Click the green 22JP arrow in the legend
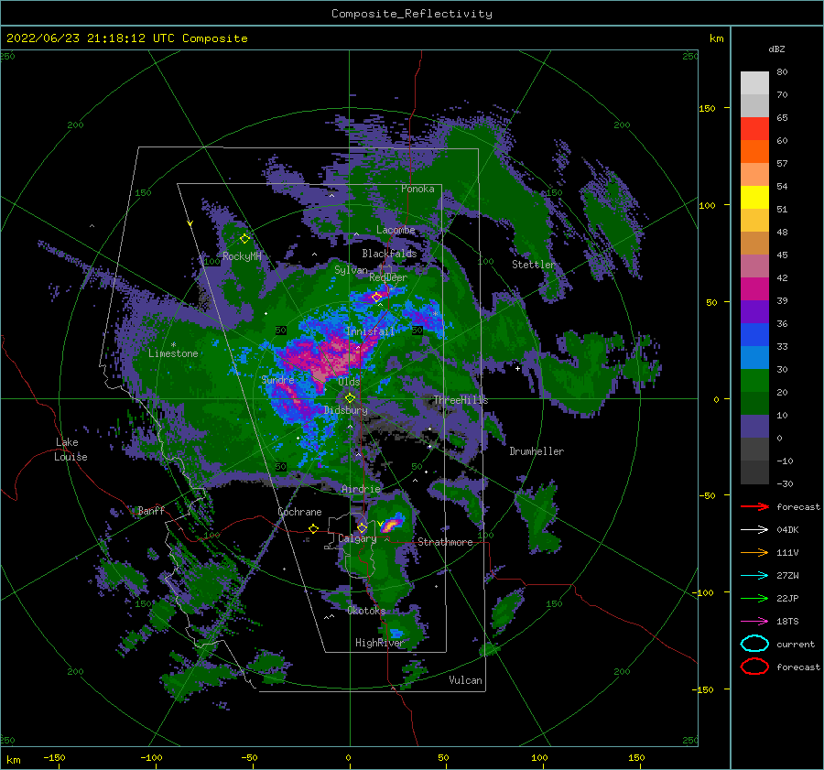This screenshot has height=770, width=824. 754,598
